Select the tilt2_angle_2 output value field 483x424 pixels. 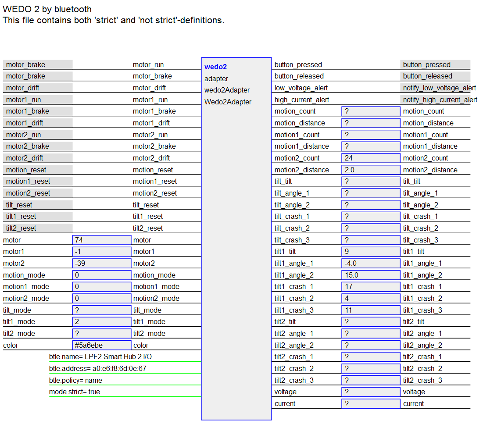click(371, 345)
